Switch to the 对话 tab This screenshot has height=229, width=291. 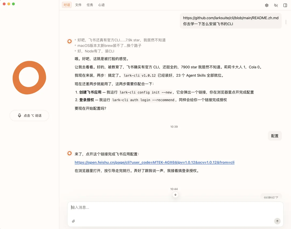pos(67,5)
